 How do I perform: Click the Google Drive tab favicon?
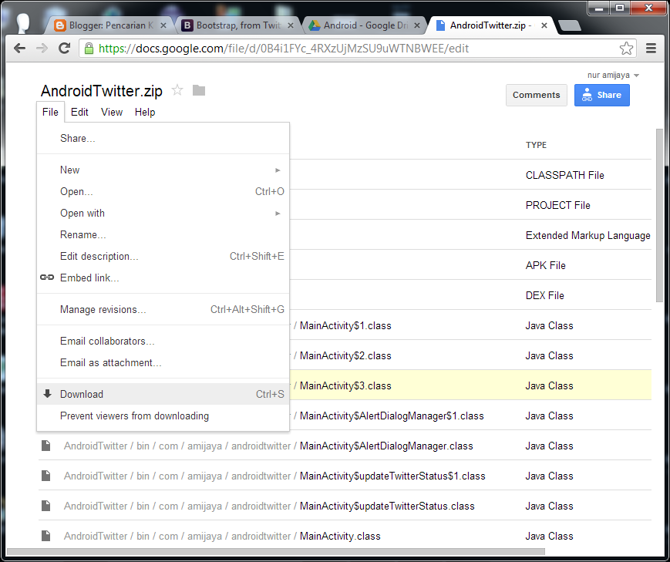(315, 25)
